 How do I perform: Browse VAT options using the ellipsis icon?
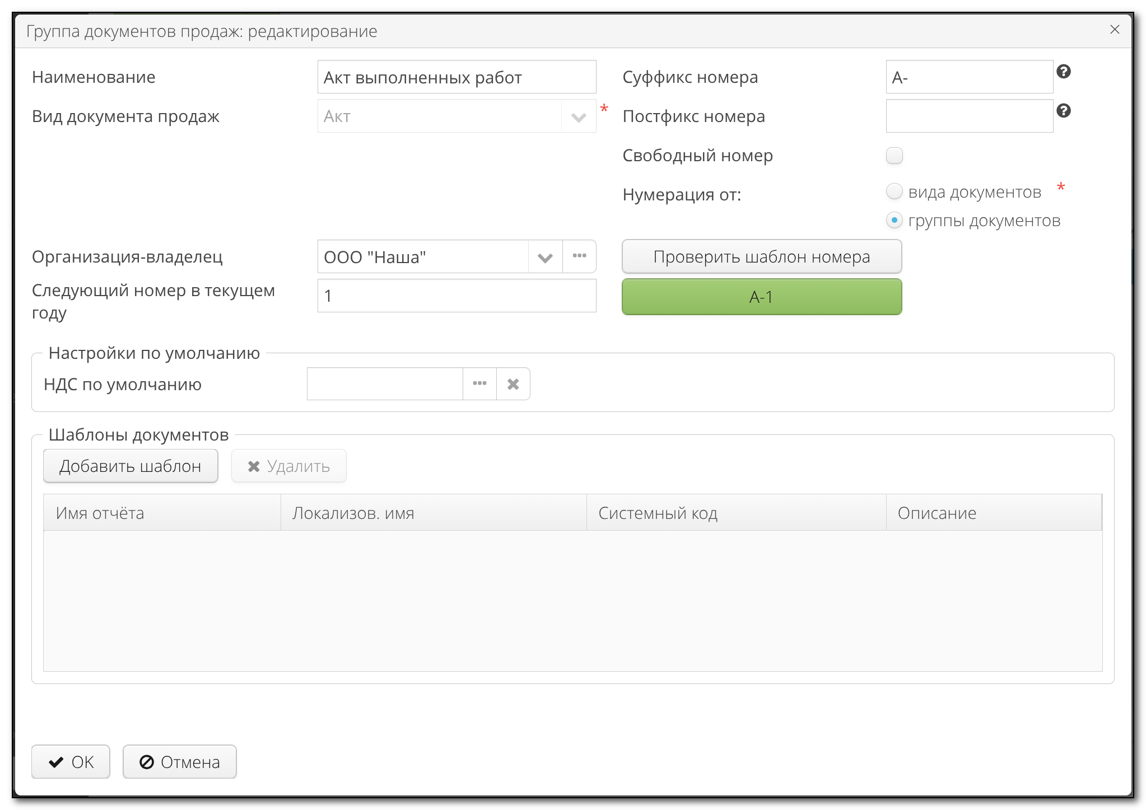point(479,383)
